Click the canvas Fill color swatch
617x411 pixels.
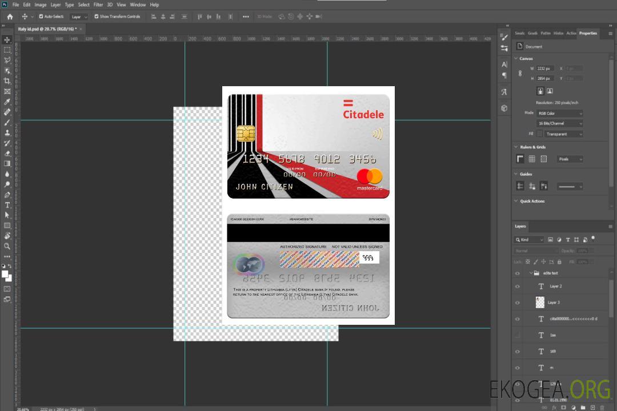pos(539,134)
